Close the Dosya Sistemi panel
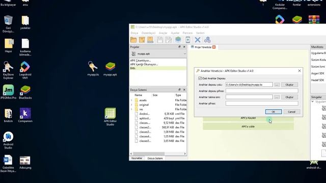The width and height of the screenshot is (326, 183). 184,89
